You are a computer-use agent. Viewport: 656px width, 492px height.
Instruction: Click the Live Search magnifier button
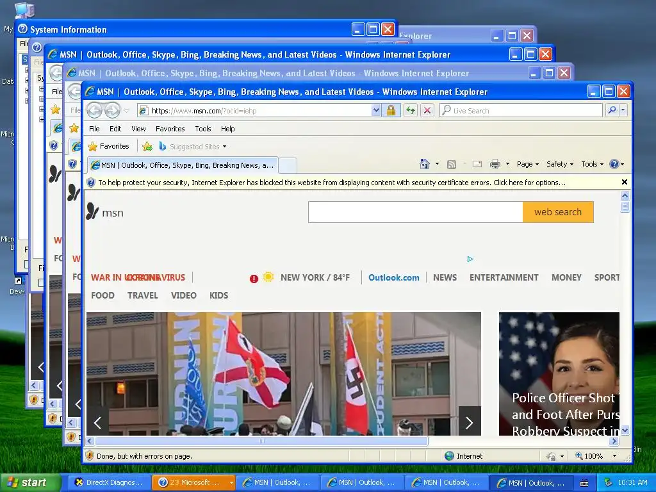pos(612,110)
